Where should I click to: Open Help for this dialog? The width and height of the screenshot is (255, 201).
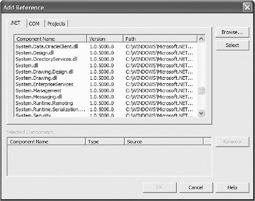[x=232, y=187]
